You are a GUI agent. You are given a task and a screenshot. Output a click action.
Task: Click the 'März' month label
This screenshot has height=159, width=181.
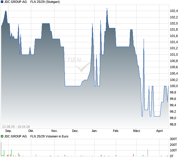pos(137,131)
